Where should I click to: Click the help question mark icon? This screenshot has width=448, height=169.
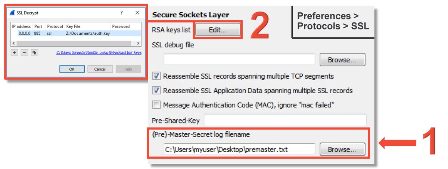[x=121, y=13]
